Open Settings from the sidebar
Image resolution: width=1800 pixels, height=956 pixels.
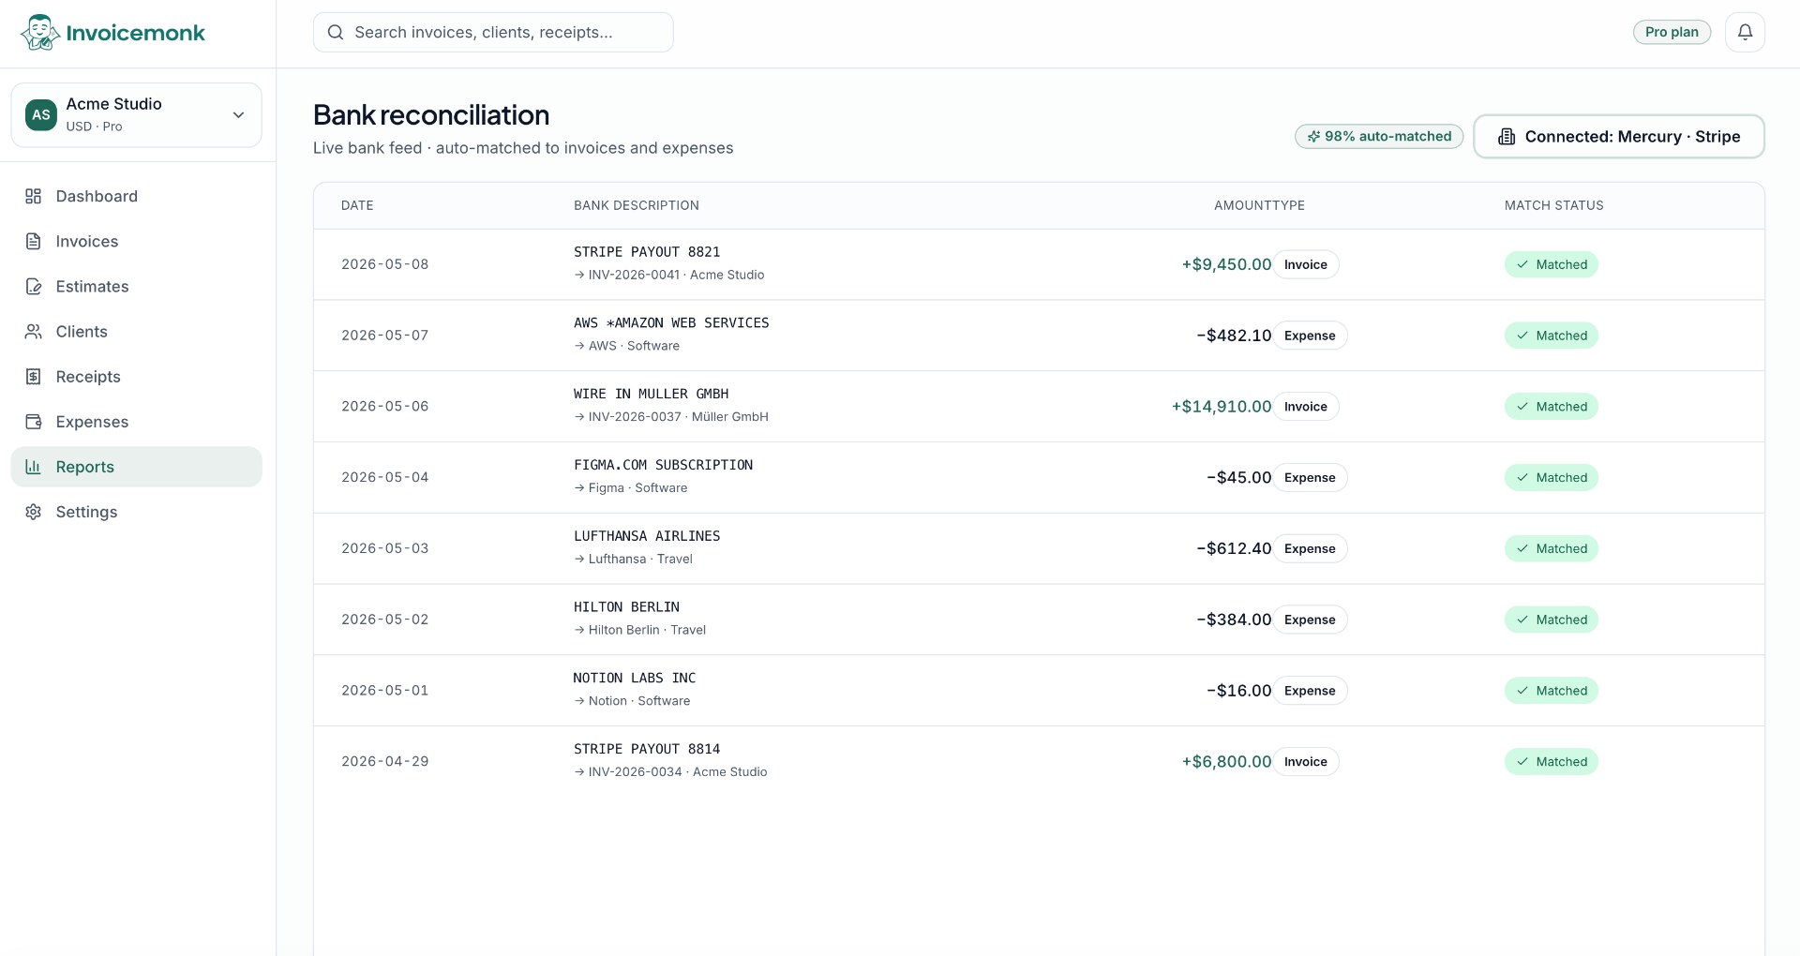point(137,511)
